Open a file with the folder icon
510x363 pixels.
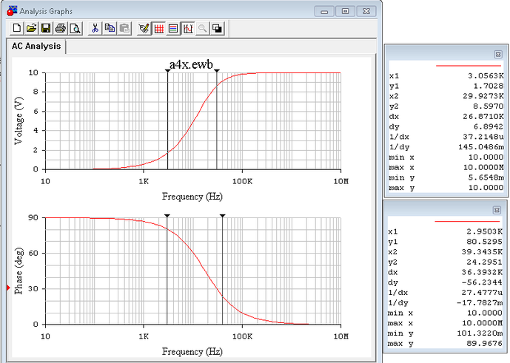(31, 28)
